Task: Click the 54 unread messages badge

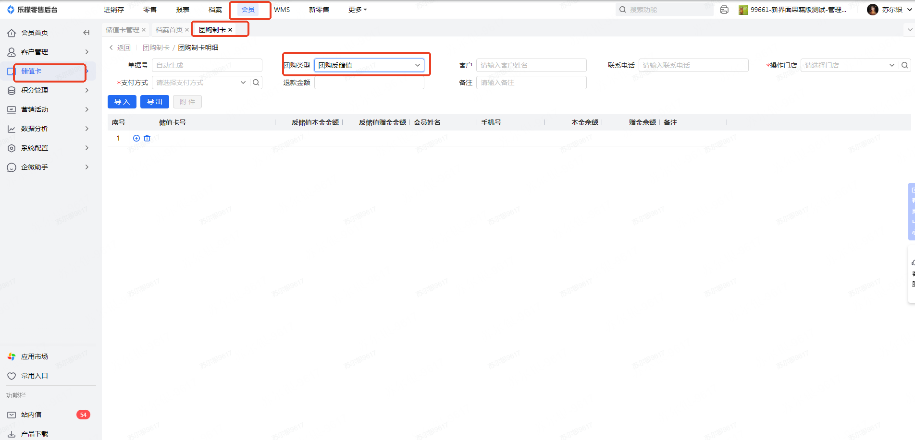Action: coord(83,415)
